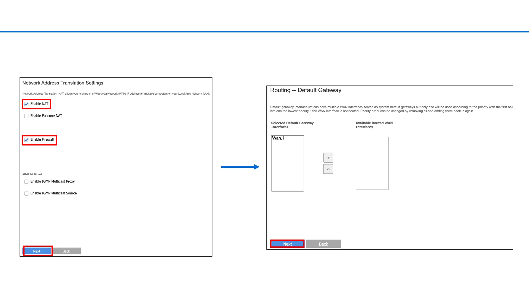Click Back in the Default Gateway panel
529x297 pixels.
tap(323, 244)
